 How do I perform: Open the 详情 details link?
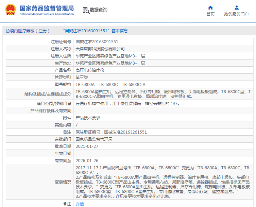tap(80, 204)
